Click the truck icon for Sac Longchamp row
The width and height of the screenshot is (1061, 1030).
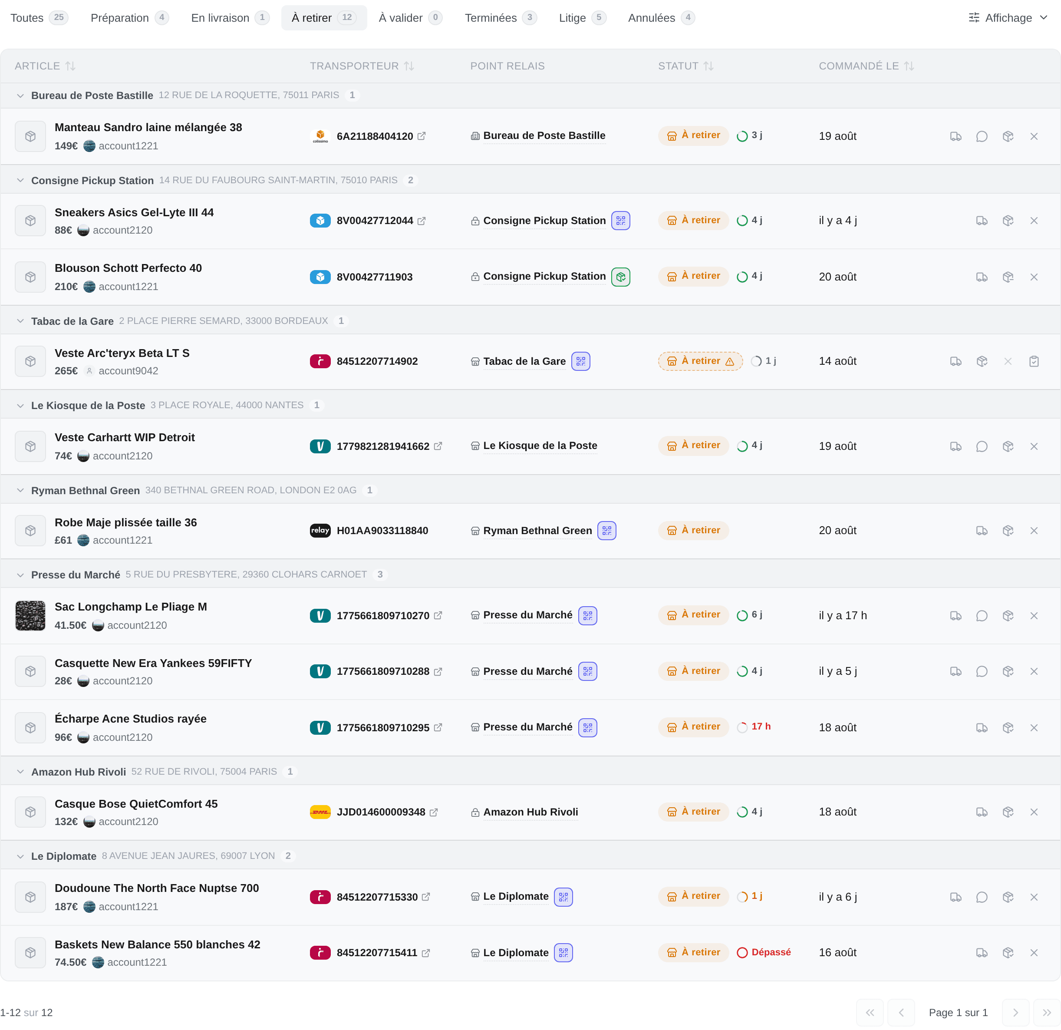(x=956, y=616)
